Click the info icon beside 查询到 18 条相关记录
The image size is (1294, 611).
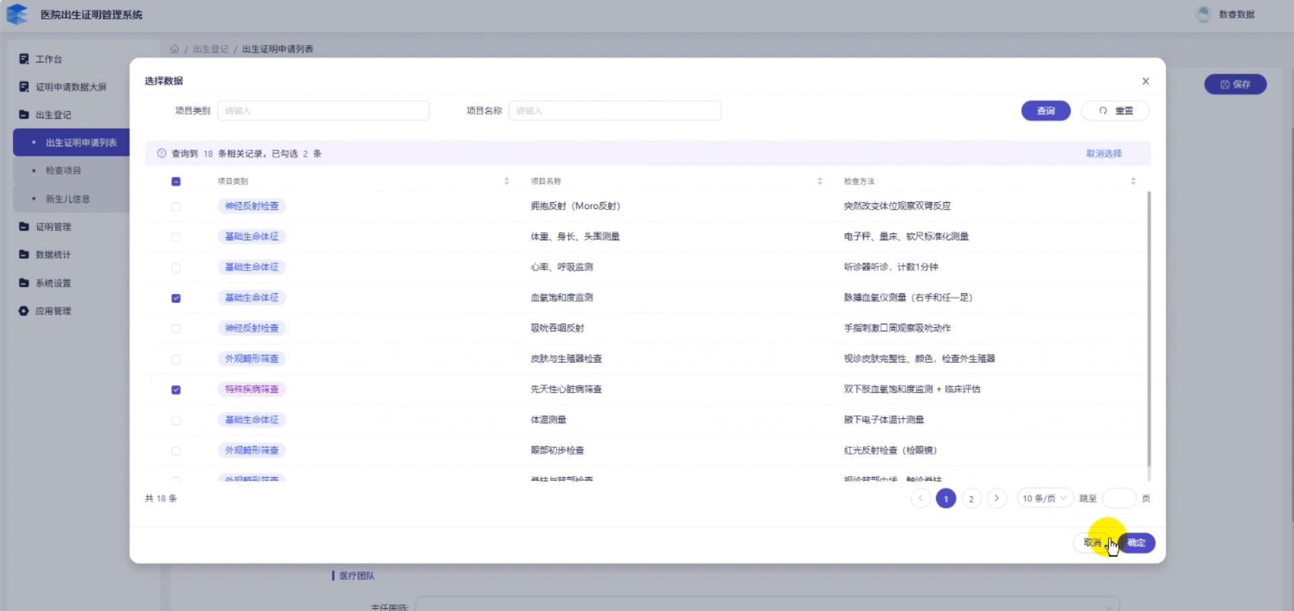tap(162, 153)
